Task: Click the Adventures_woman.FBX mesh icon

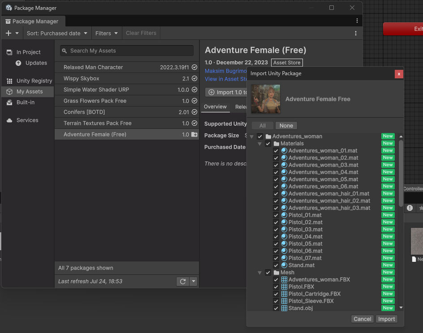Action: pos(284,280)
